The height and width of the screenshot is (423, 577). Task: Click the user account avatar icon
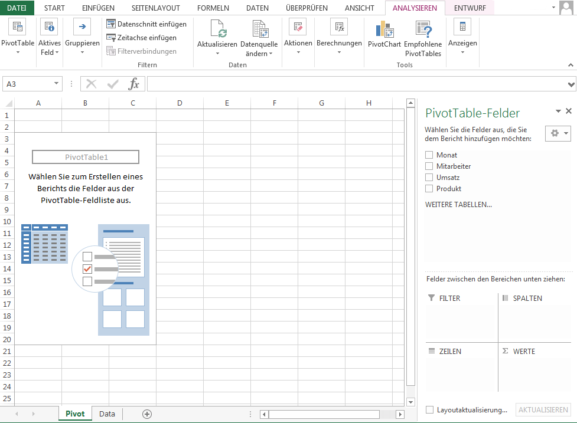(x=566, y=8)
